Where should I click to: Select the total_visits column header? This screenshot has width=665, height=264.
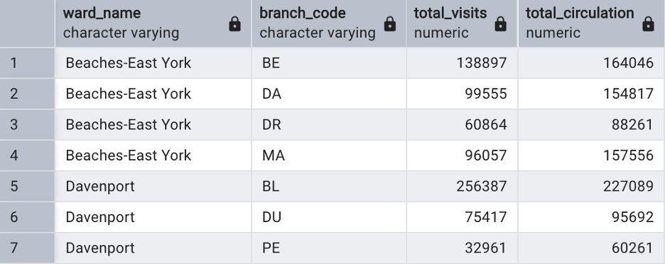pos(462,23)
